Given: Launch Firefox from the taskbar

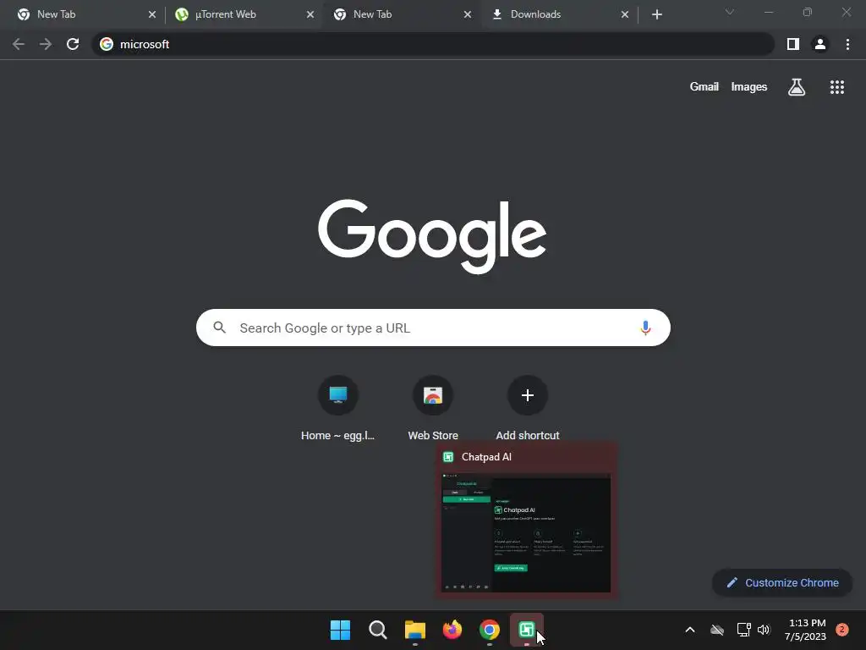Looking at the screenshot, I should tap(452, 630).
